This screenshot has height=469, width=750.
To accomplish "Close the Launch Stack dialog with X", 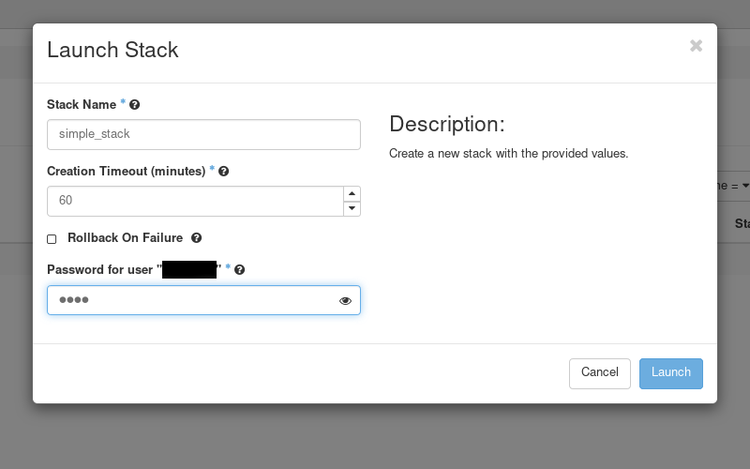I will pyautogui.click(x=696, y=46).
